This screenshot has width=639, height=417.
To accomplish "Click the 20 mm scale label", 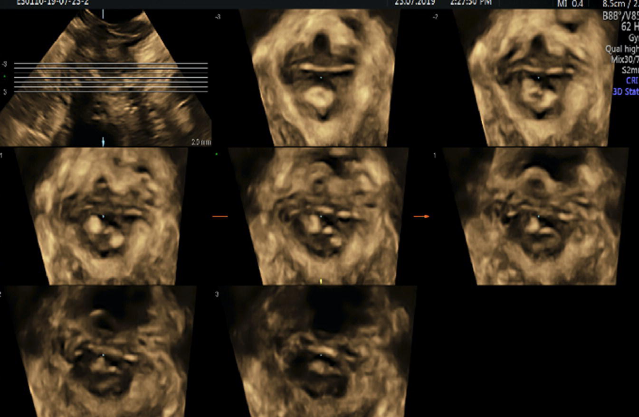I will click(201, 142).
